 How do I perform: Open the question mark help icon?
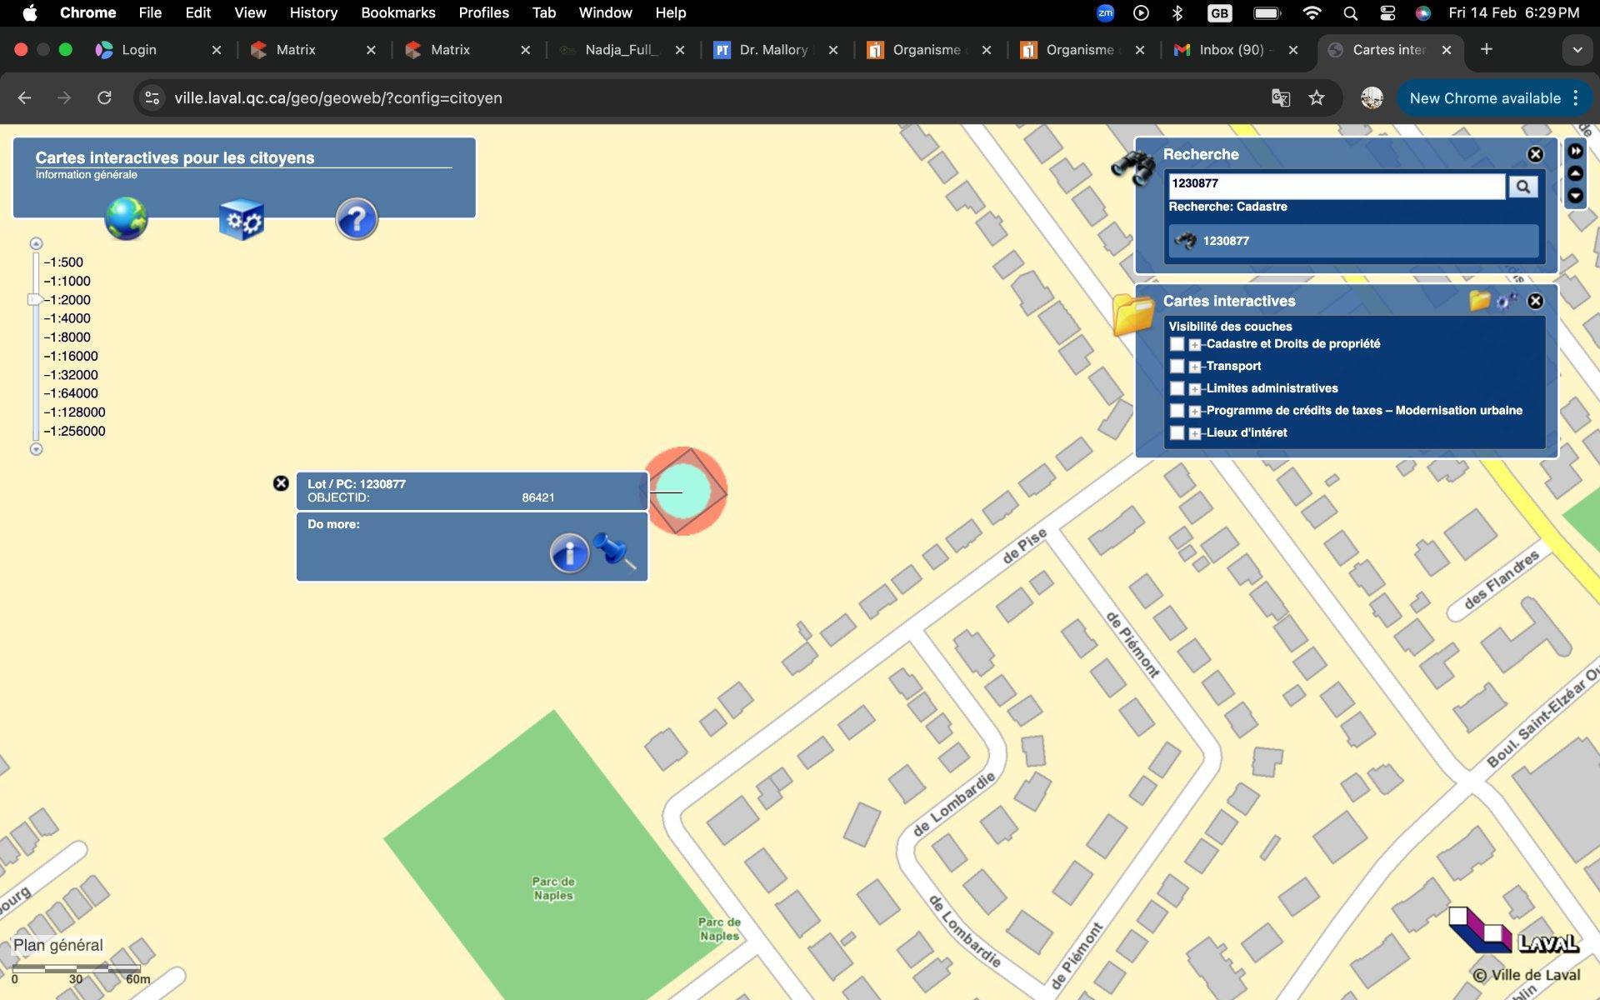tap(357, 219)
